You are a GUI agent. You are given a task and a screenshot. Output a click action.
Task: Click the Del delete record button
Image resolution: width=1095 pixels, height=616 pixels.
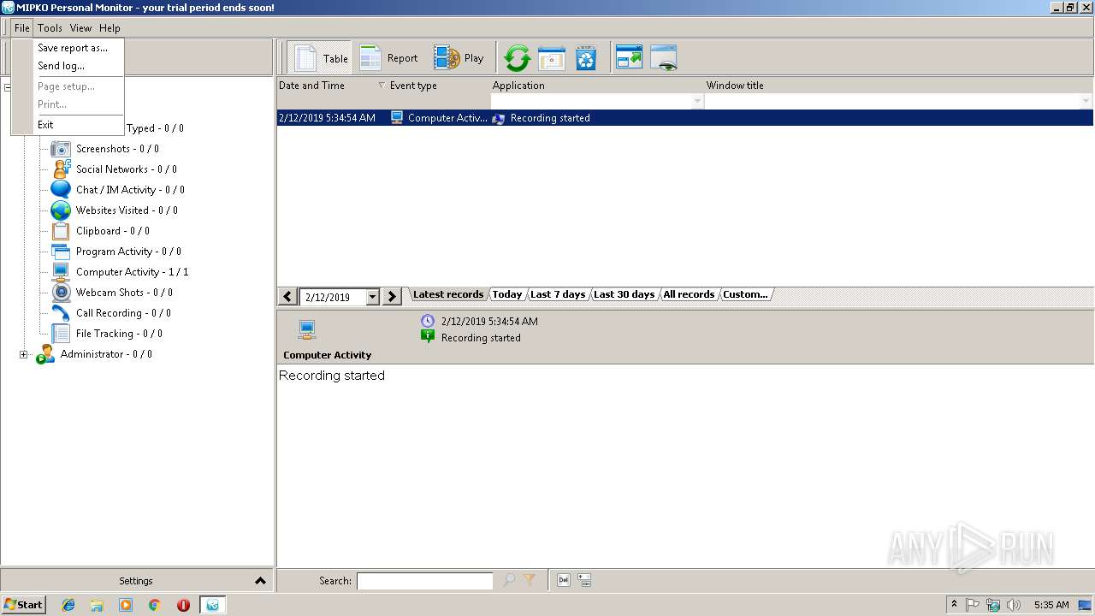click(564, 580)
